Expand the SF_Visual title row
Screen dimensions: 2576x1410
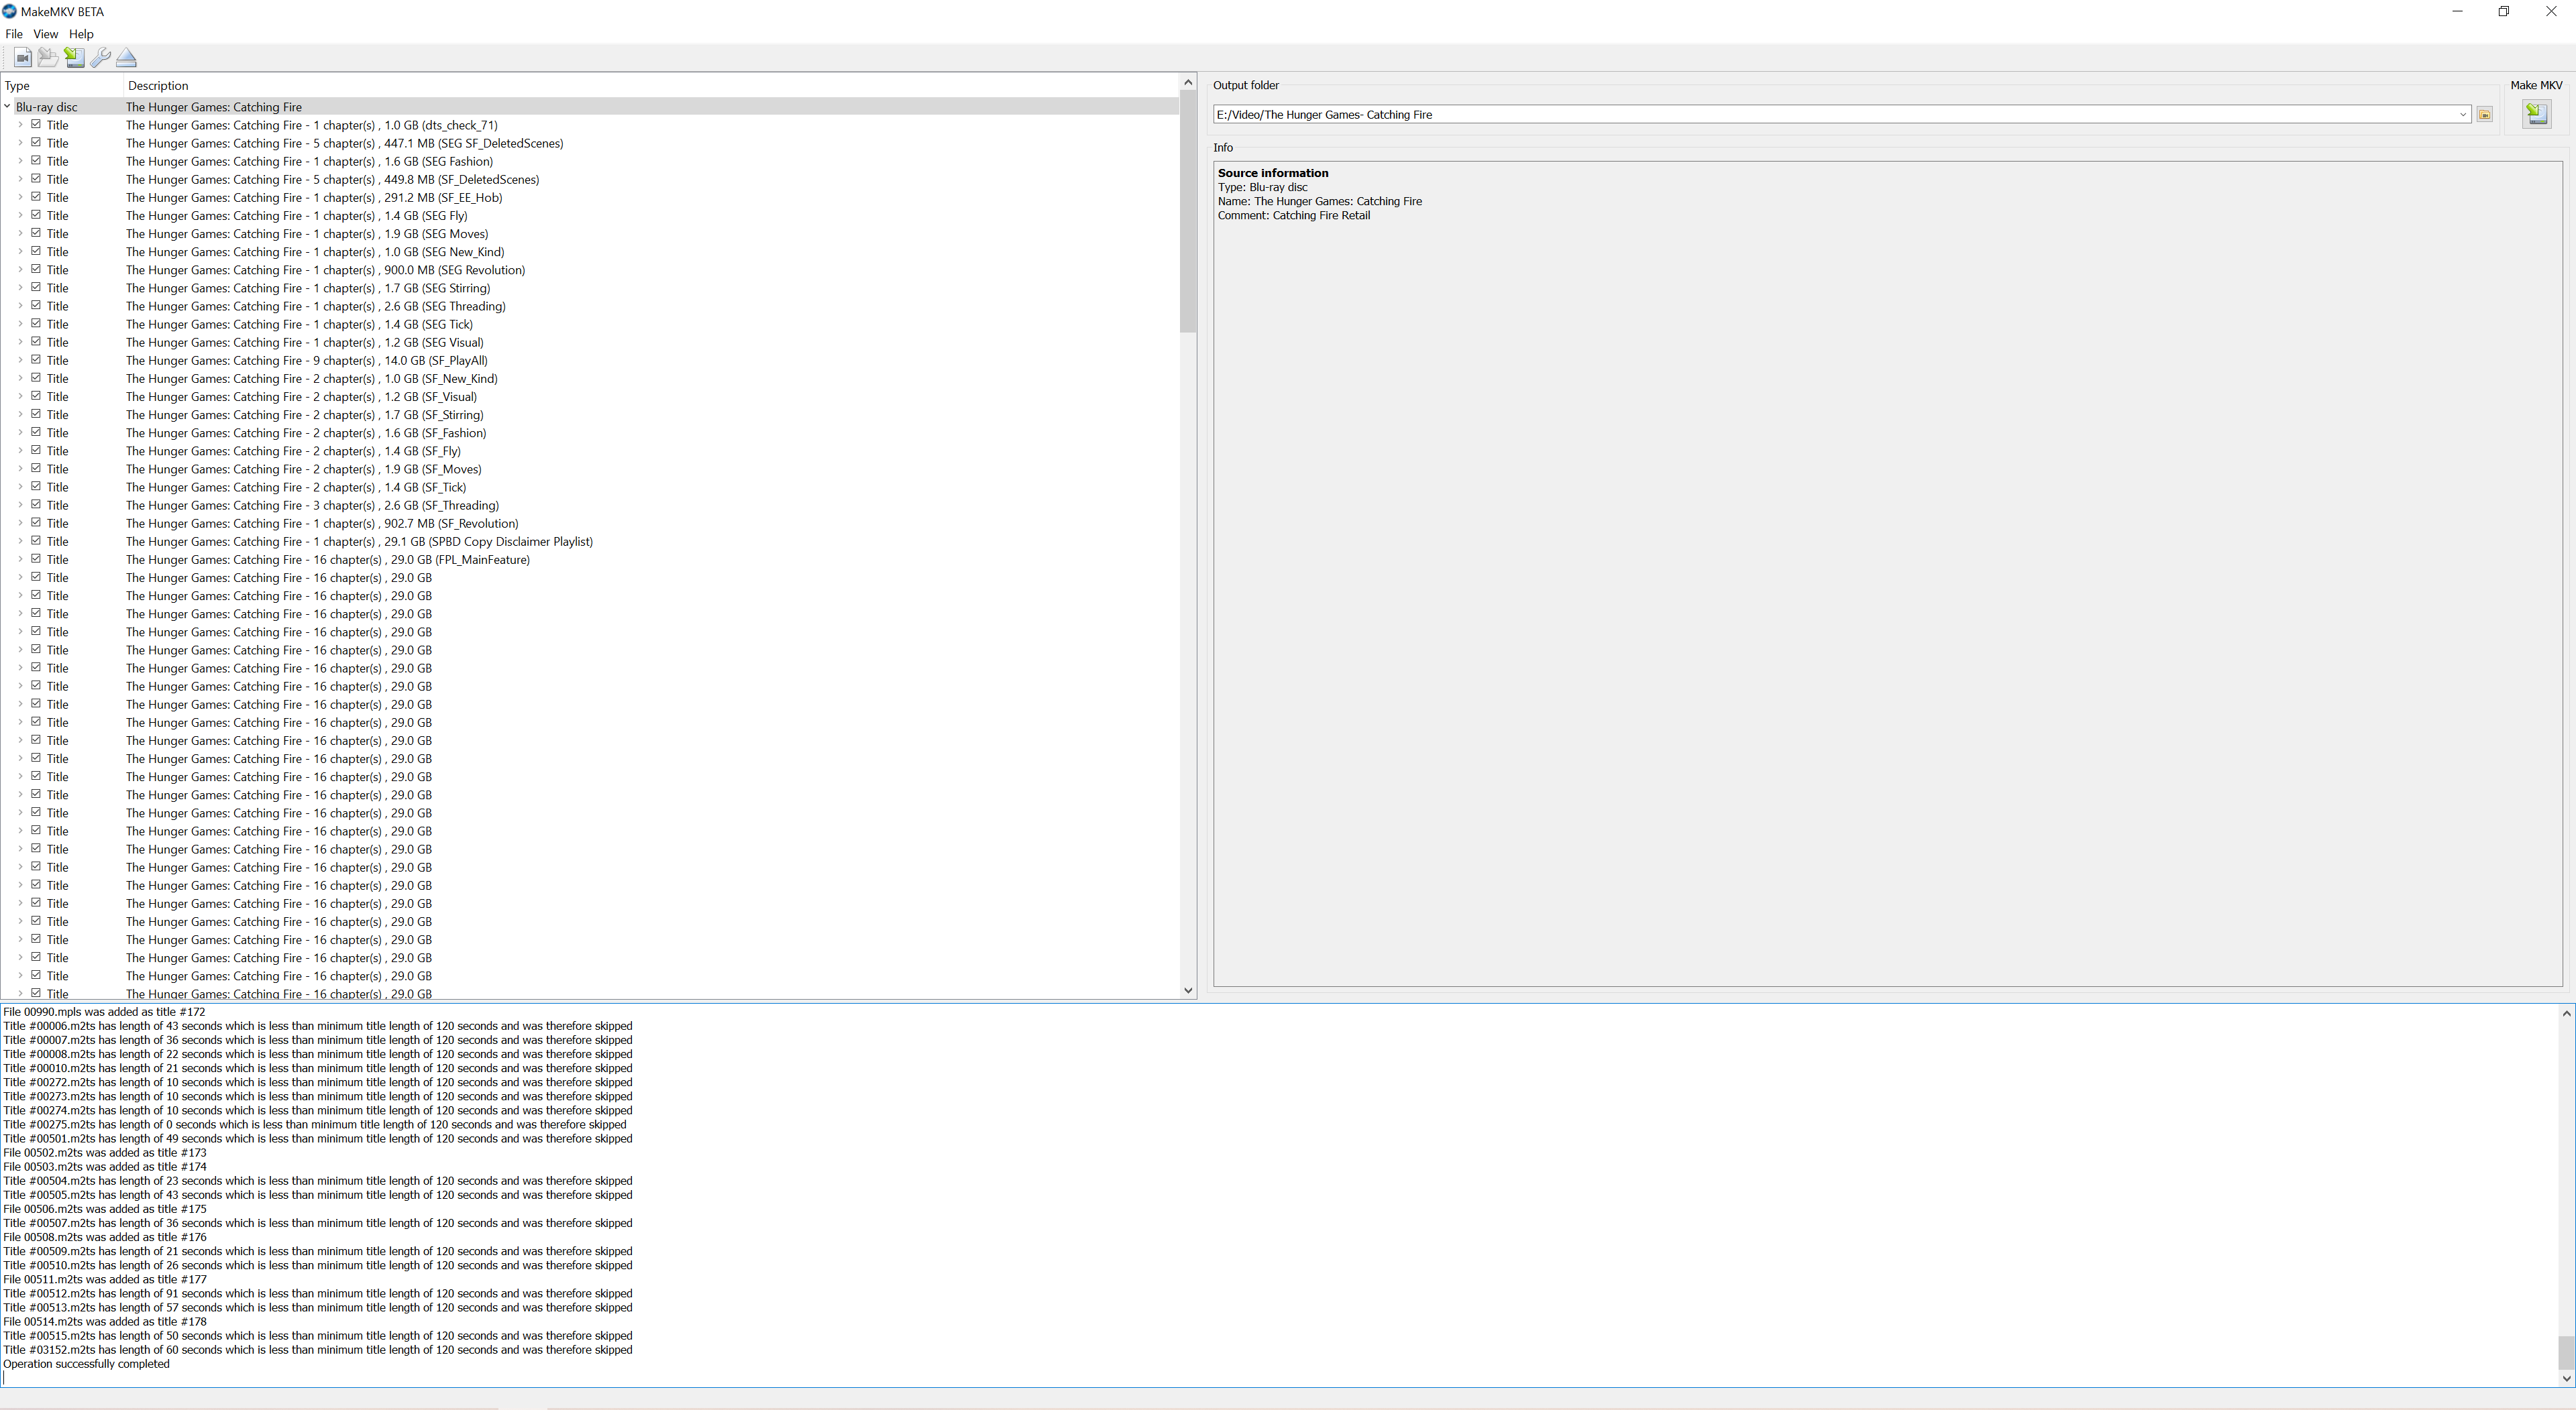(20, 396)
